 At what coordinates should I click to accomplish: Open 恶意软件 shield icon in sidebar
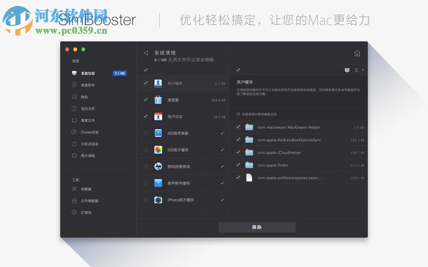tap(74, 85)
